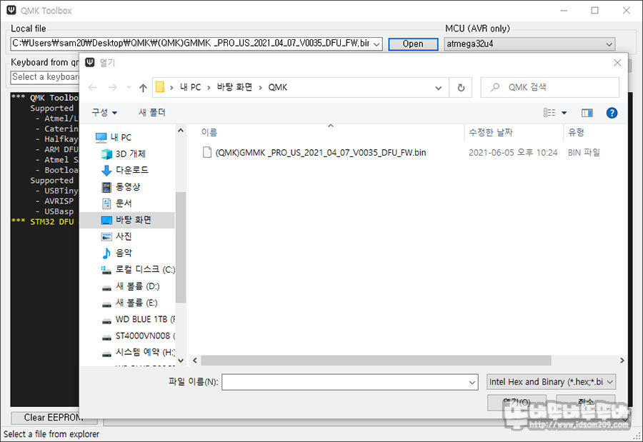643x442 pixels.
Task: Click QMK breadcrumb in address bar
Action: tap(278, 87)
